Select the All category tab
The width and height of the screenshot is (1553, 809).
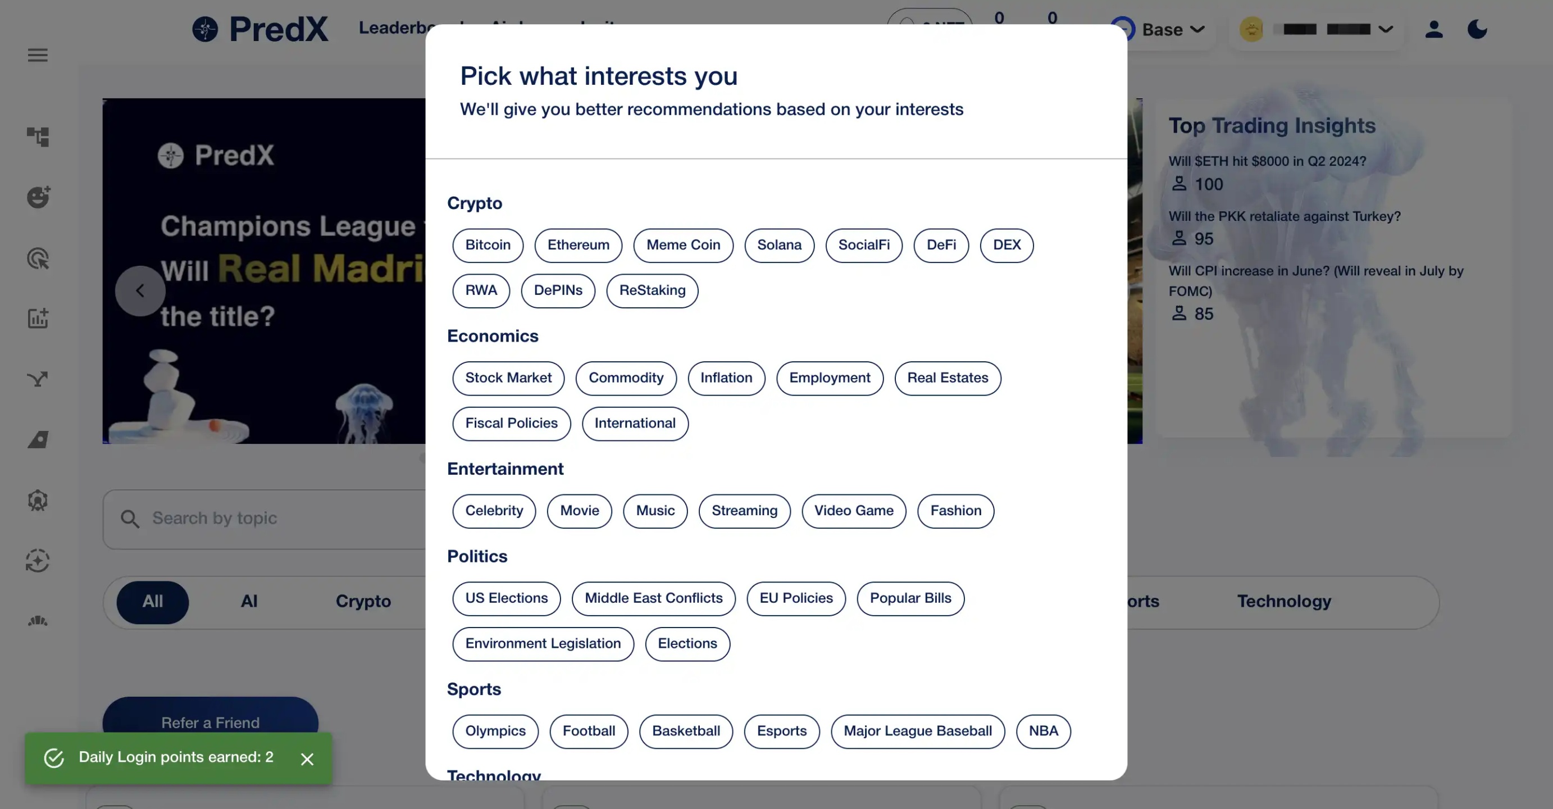click(153, 602)
